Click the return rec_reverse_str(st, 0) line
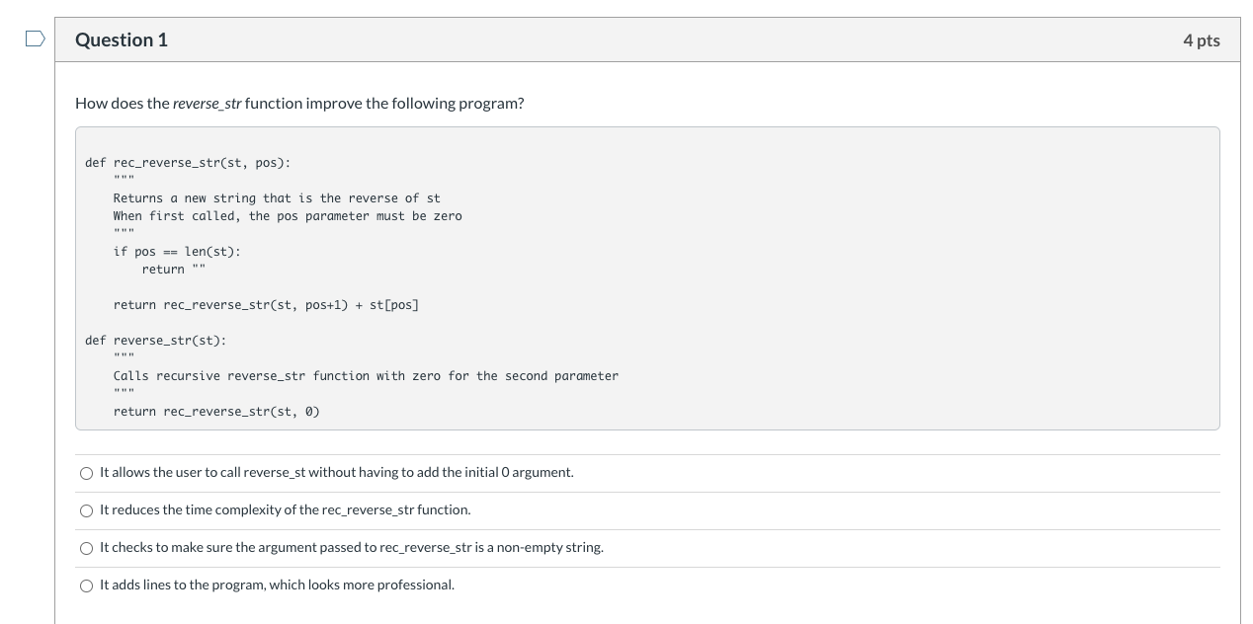The height and width of the screenshot is (624, 1253). 216,411
